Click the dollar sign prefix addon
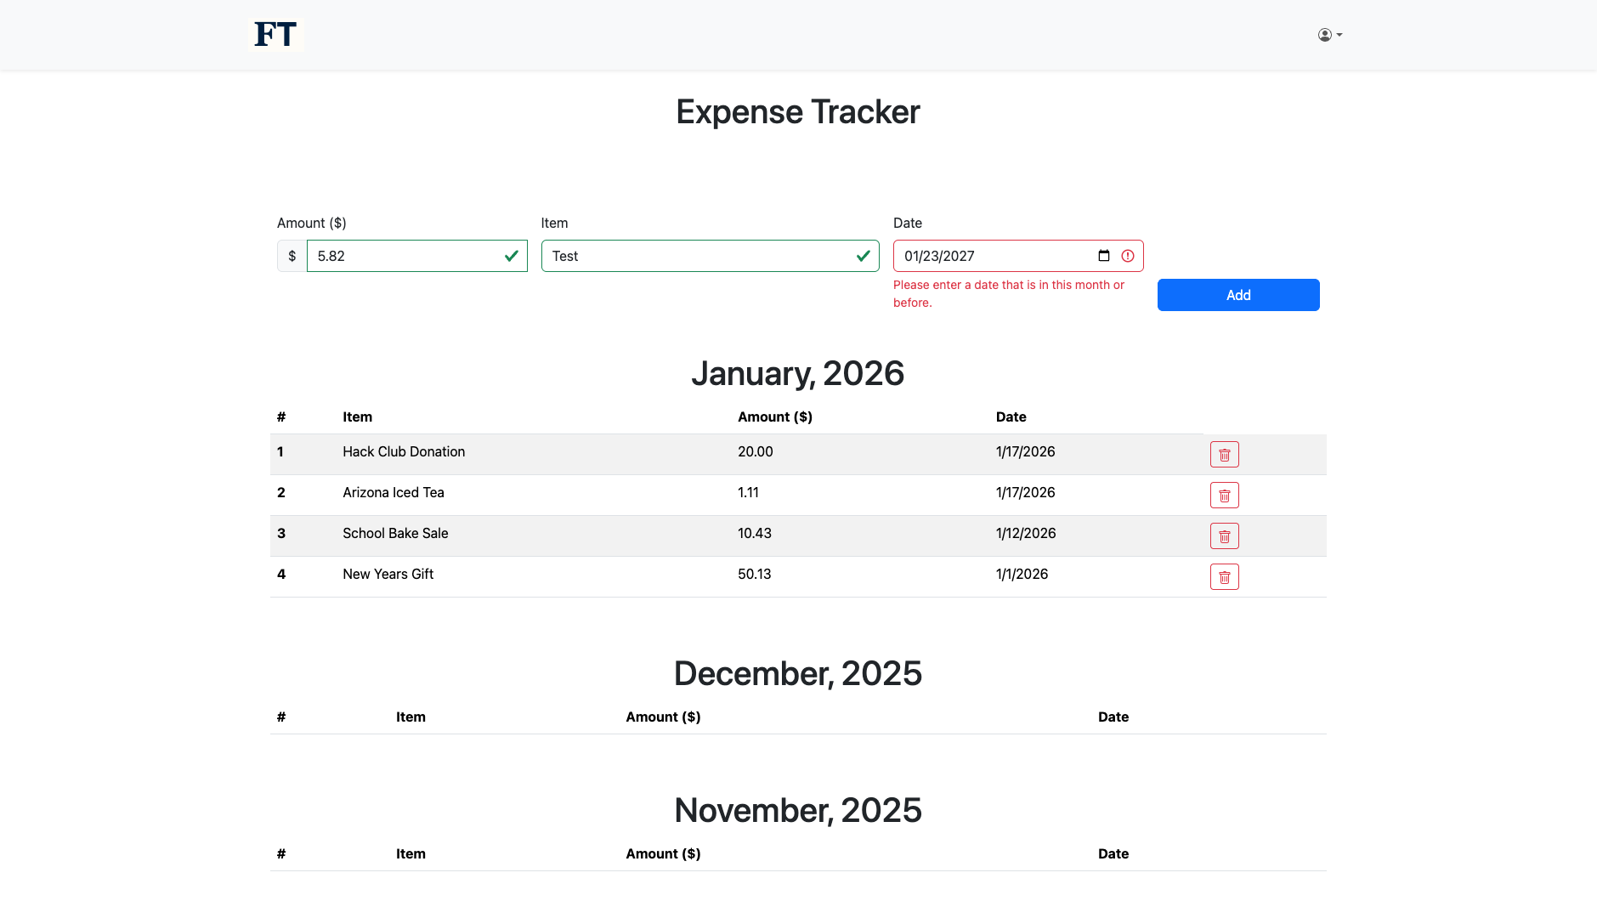The width and height of the screenshot is (1597, 918). (292, 256)
